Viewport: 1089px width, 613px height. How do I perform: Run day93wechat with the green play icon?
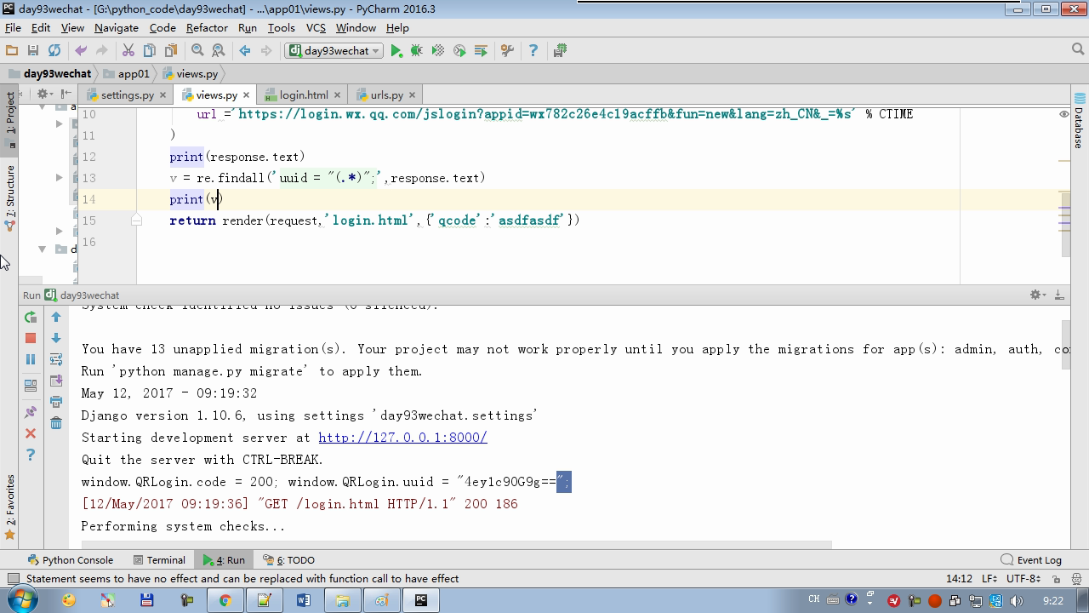tap(396, 51)
